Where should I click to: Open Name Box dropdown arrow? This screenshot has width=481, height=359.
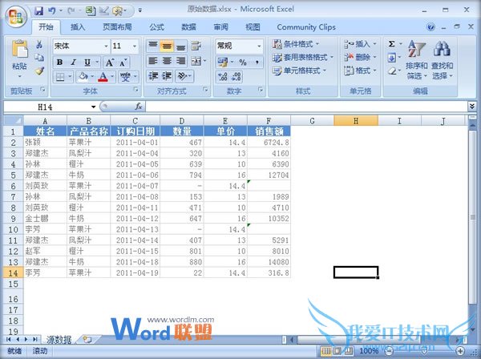coord(93,107)
